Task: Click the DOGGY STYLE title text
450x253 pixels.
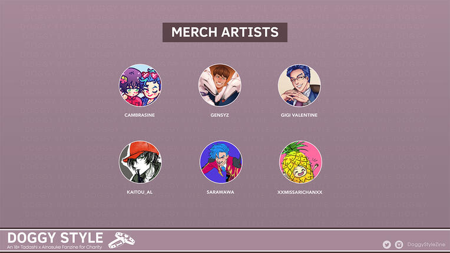Action: (x=55, y=238)
